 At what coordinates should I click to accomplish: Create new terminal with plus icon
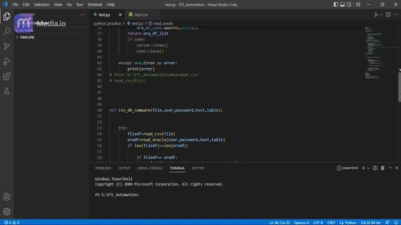363,168
